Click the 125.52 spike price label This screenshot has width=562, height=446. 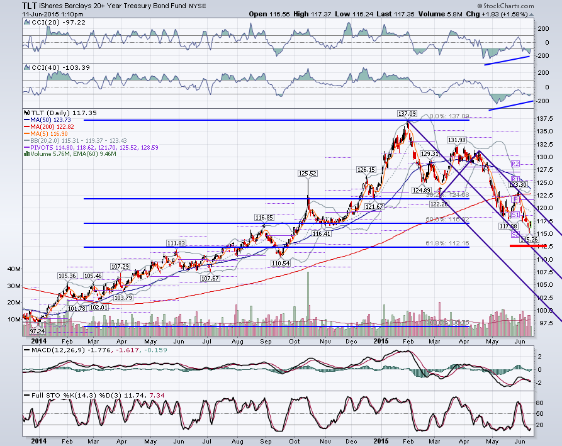click(x=308, y=174)
